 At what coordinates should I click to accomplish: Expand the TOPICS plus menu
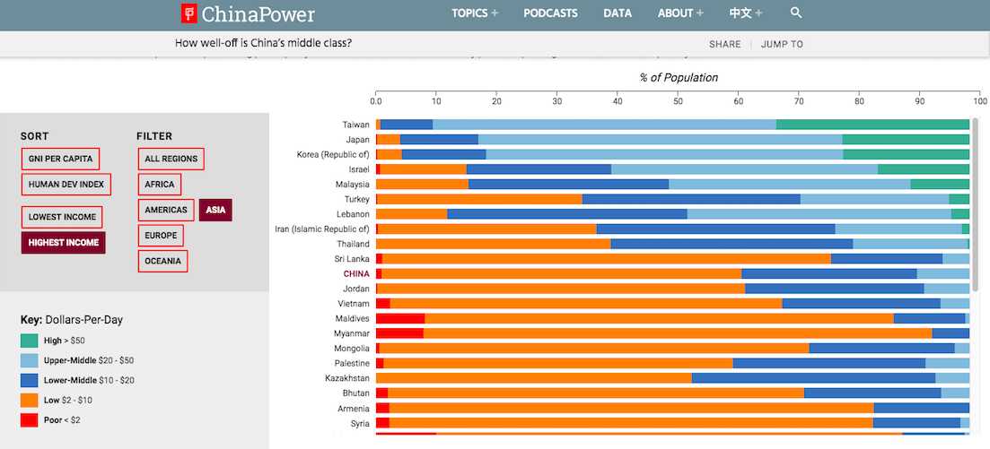coord(474,13)
